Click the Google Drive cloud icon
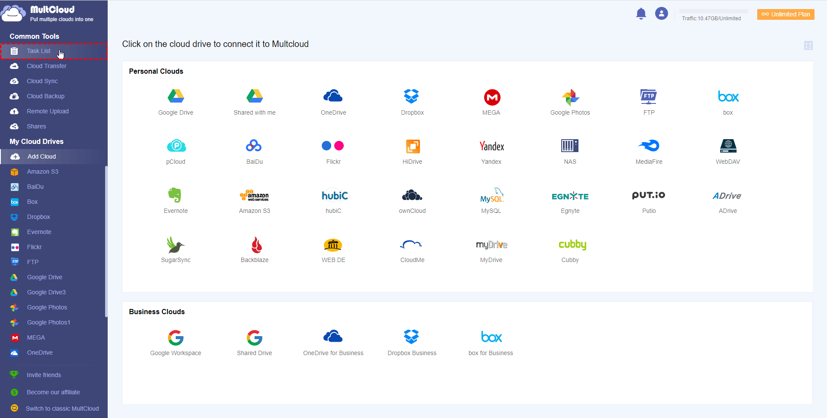Image resolution: width=827 pixels, height=418 pixels. tap(176, 96)
